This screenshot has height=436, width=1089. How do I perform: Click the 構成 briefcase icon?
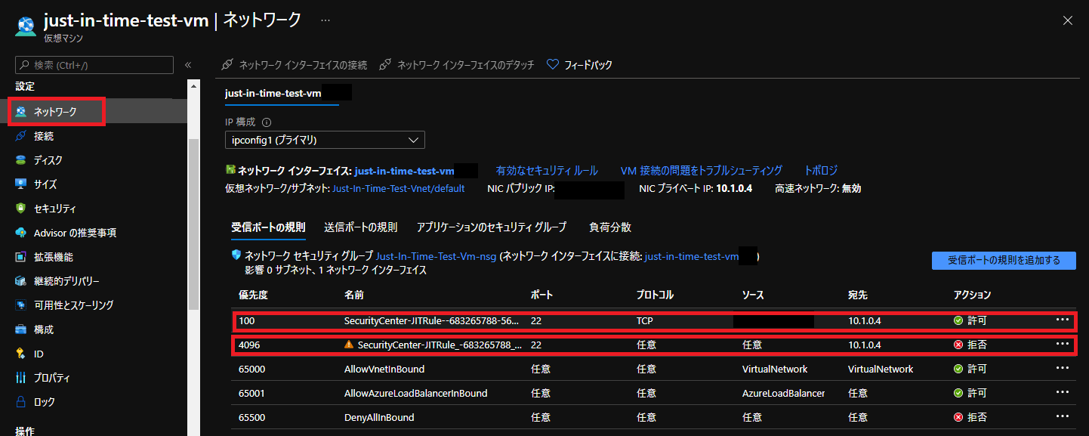(x=21, y=329)
